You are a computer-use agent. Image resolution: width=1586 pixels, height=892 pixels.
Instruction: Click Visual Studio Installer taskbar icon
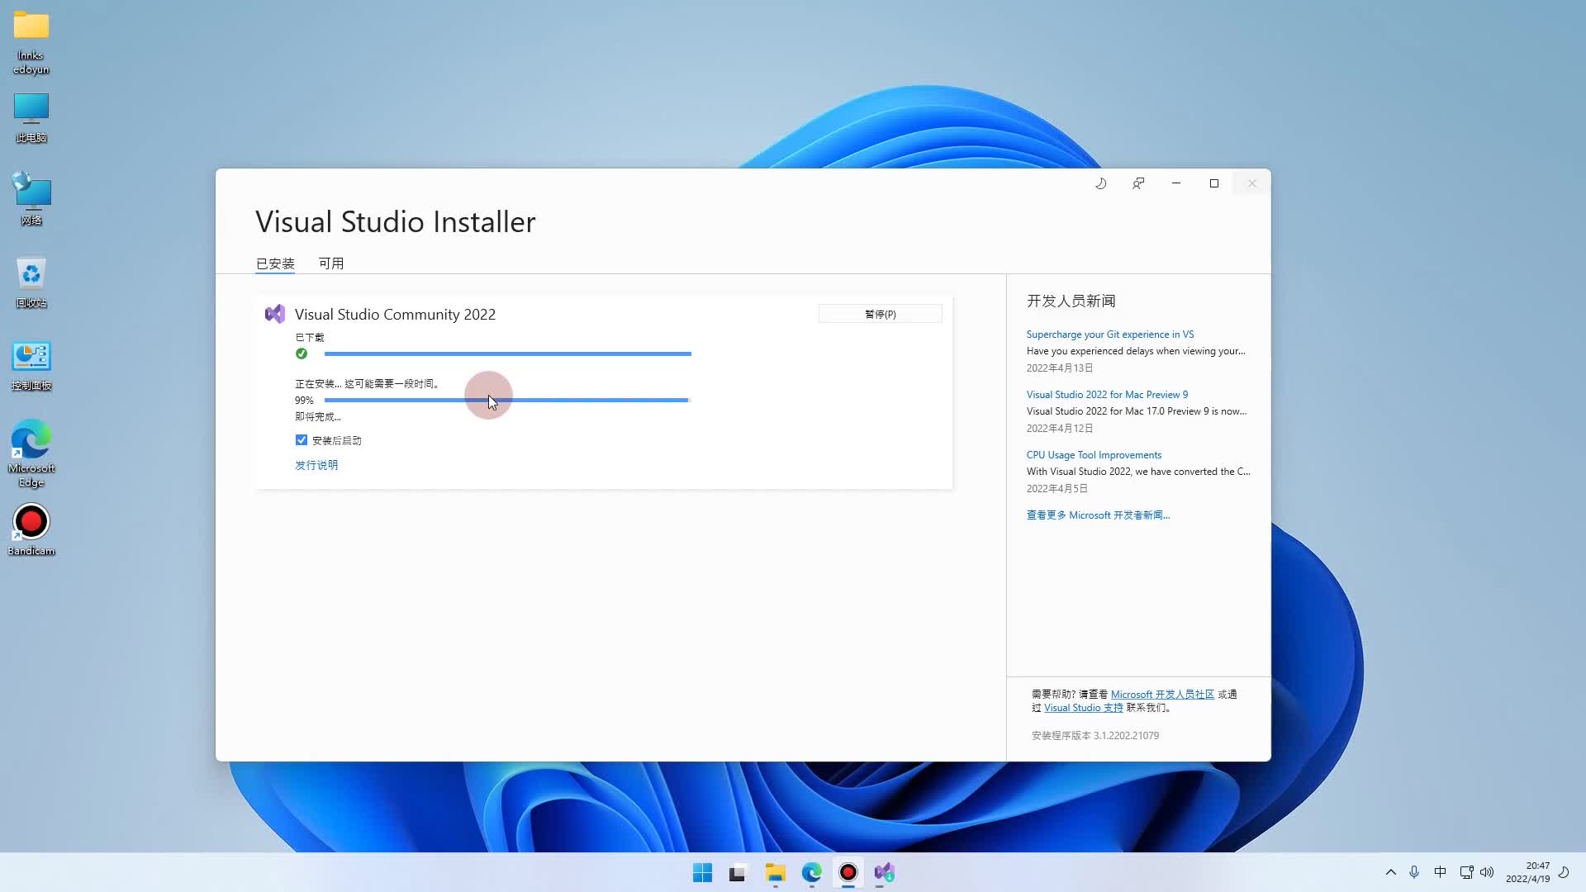point(884,872)
